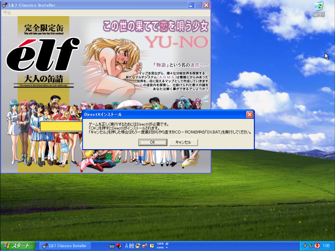The height and width of the screenshot is (251, 335).
Task: Click the safely remove hardware tray icon
Action: click(x=311, y=246)
